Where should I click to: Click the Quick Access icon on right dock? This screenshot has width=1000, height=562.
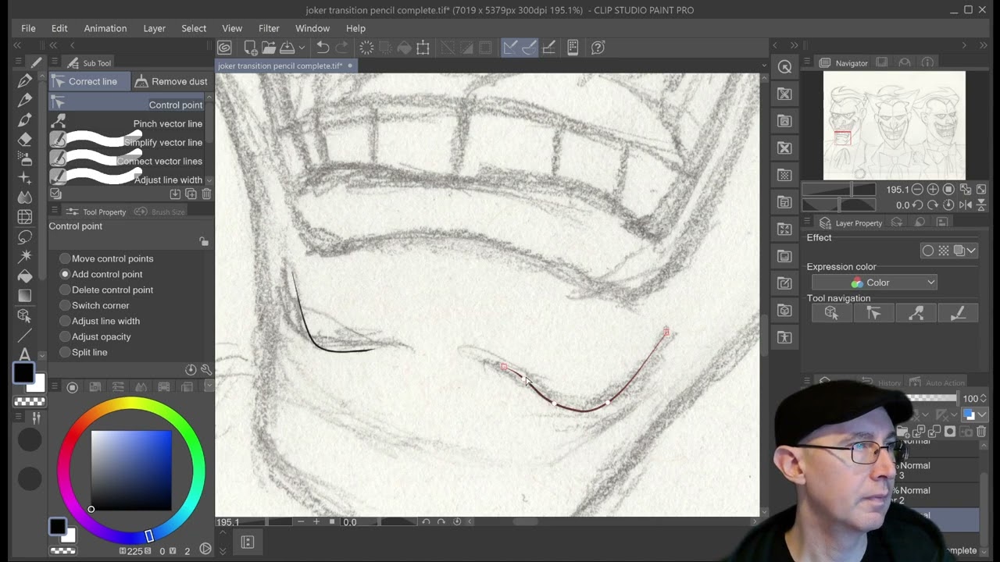(x=785, y=67)
